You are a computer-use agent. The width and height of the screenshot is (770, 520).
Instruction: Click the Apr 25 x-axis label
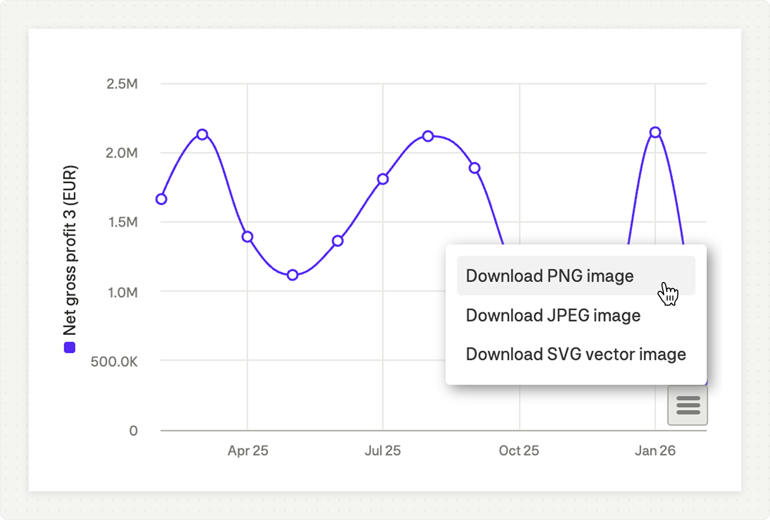pos(248,451)
